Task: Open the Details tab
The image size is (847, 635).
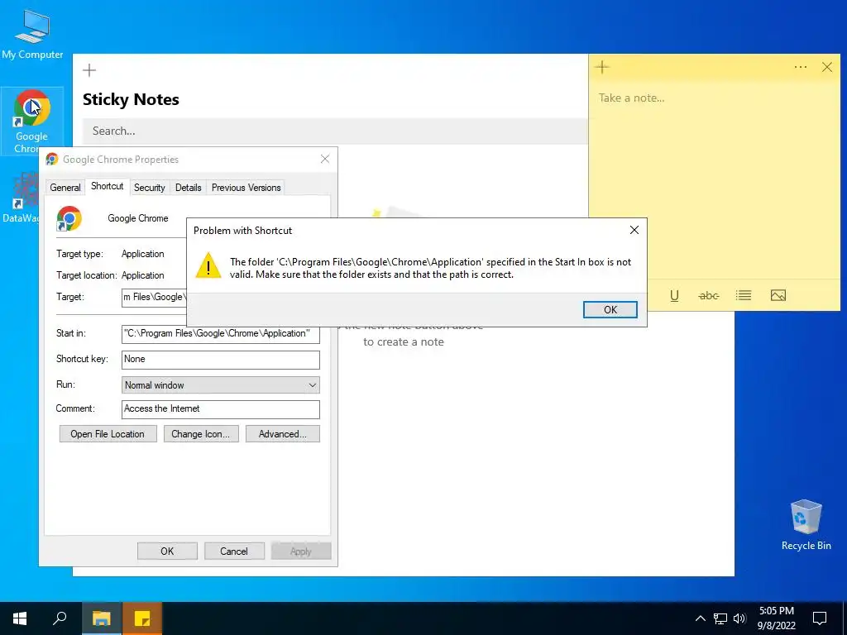Action: [x=188, y=188]
